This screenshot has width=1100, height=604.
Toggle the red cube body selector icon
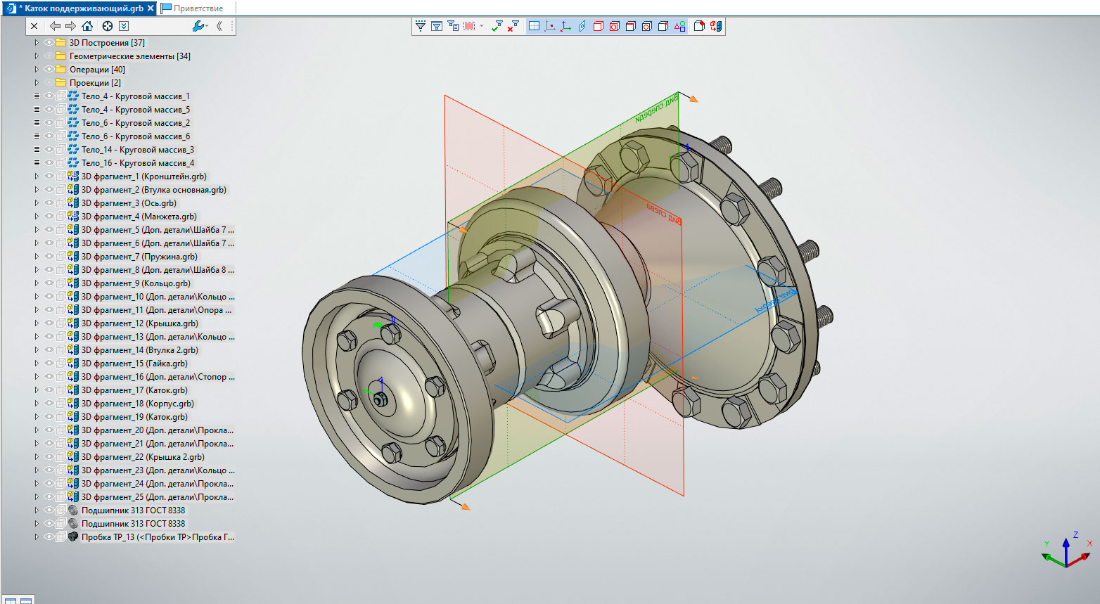pyautogui.click(x=599, y=26)
